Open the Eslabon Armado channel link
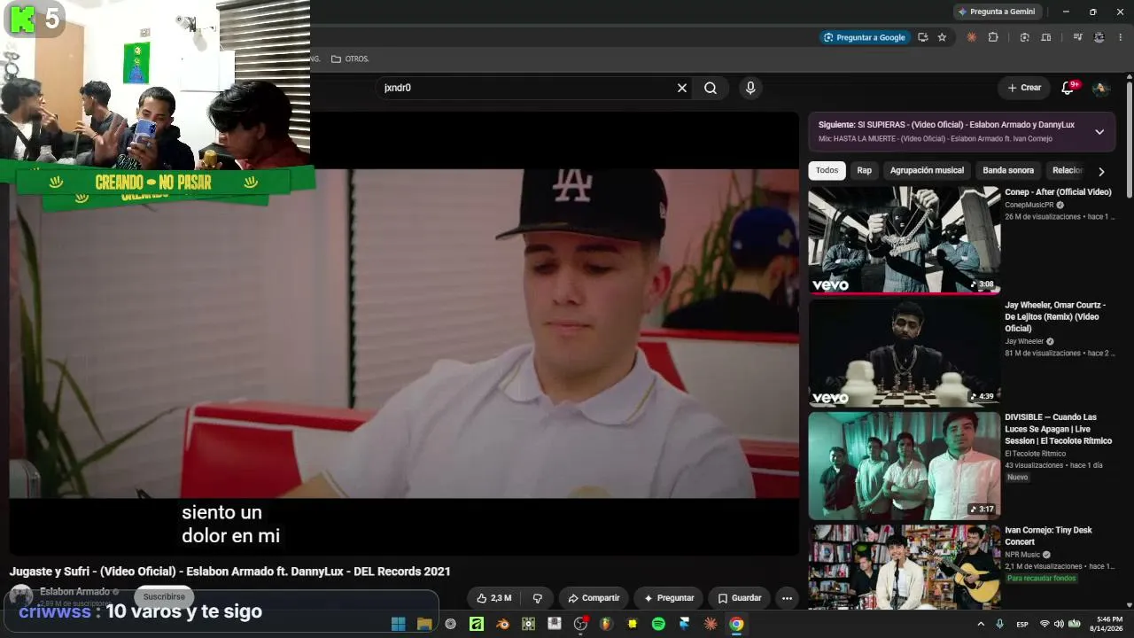Screen dimensions: 1134x638 point(74,591)
